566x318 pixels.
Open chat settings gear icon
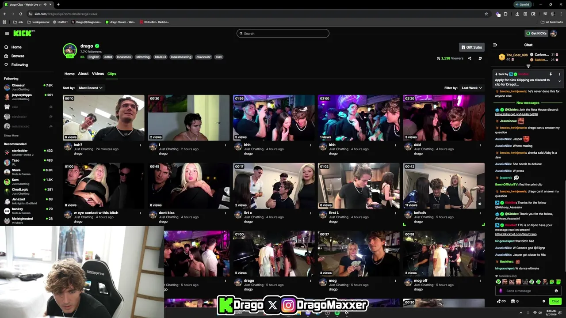[544, 301]
